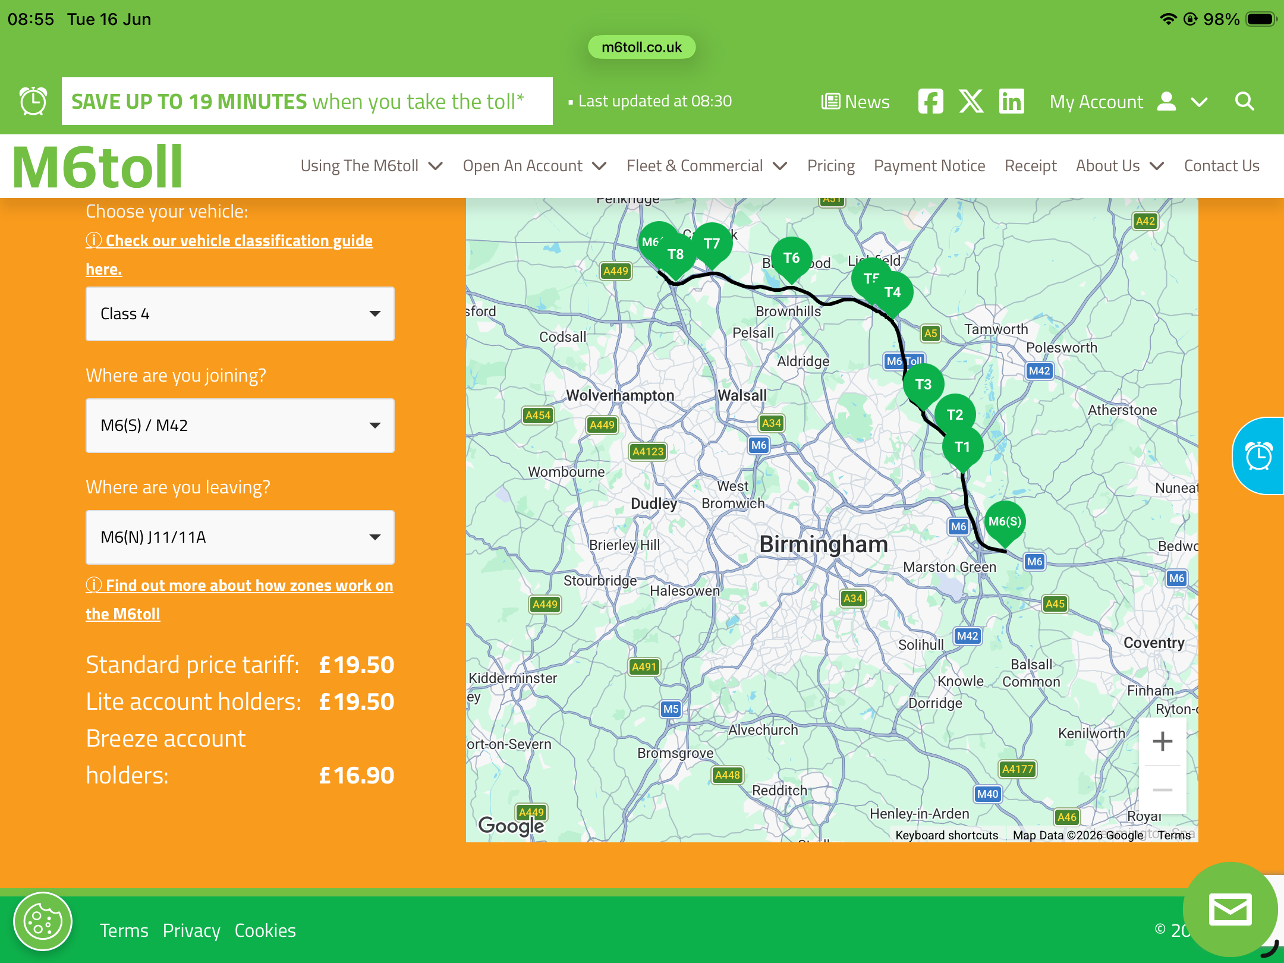Click the M6toll home logo
Image resolution: width=1284 pixels, height=963 pixels.
click(x=97, y=167)
